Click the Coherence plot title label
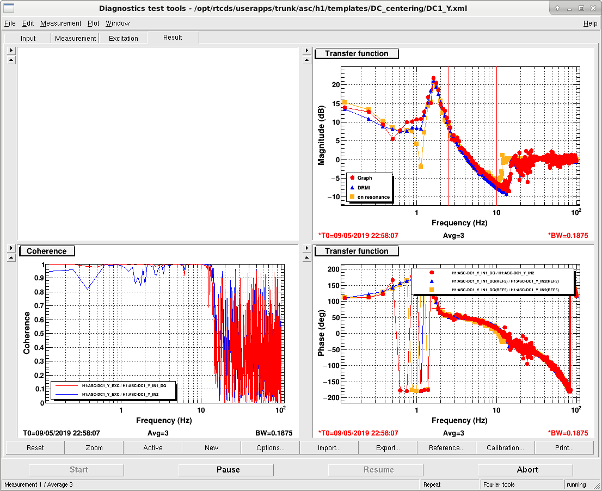 coord(47,251)
